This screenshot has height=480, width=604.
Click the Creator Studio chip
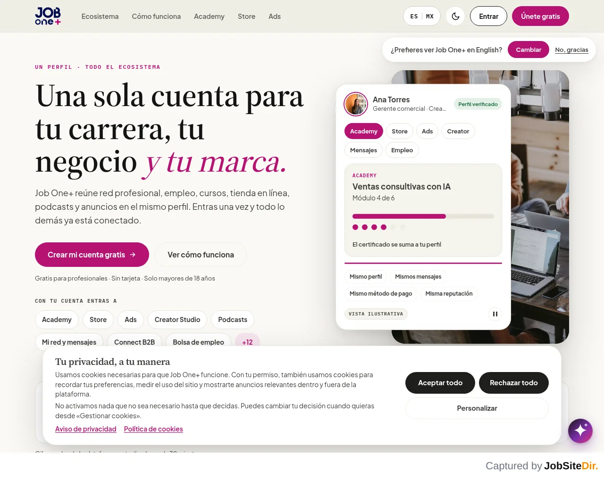[177, 320]
